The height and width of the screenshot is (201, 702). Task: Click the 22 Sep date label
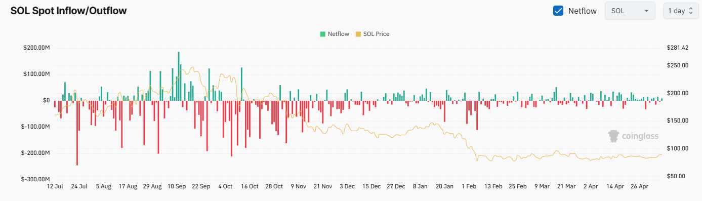point(201,186)
